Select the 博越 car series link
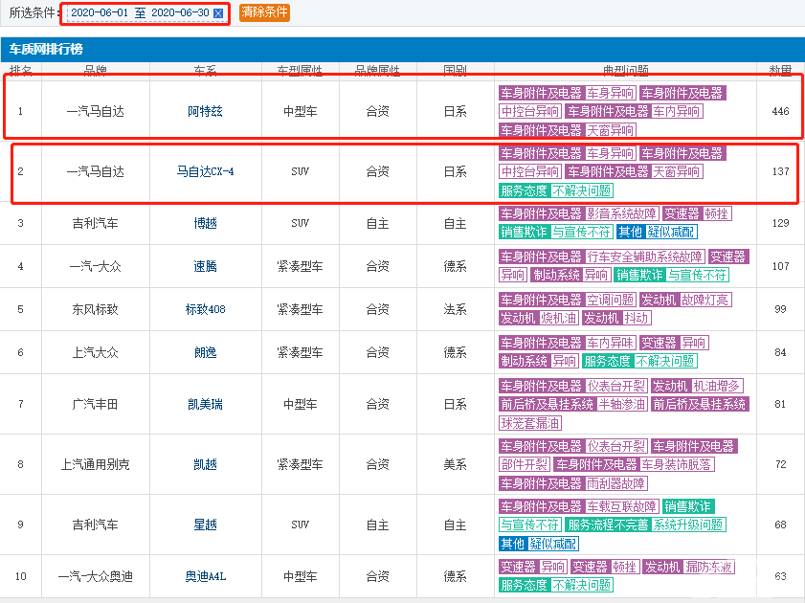 204,223
